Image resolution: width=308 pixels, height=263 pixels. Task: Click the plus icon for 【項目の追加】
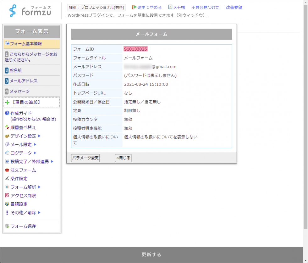(7, 102)
